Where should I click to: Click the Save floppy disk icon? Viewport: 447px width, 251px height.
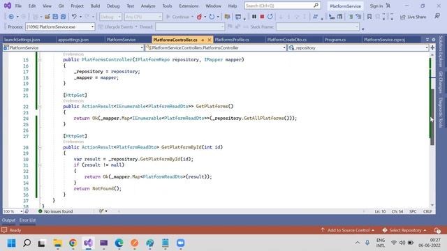[x=55, y=17]
